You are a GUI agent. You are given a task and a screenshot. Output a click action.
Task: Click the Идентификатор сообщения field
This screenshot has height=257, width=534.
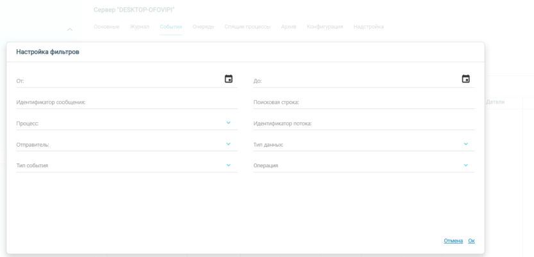tap(122, 102)
